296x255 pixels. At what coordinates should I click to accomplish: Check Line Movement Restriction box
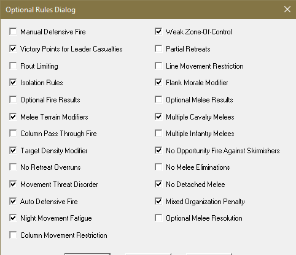(x=158, y=66)
